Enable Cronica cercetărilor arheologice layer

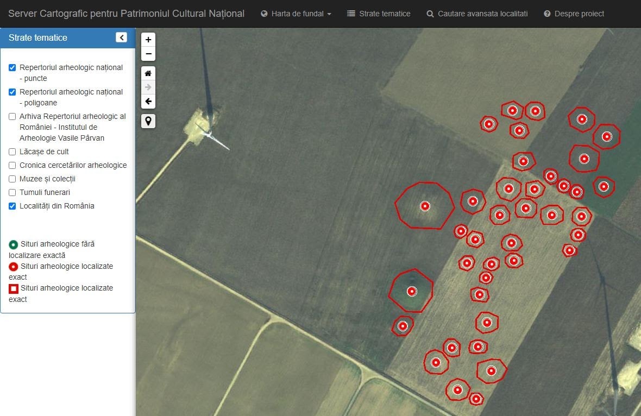click(12, 165)
